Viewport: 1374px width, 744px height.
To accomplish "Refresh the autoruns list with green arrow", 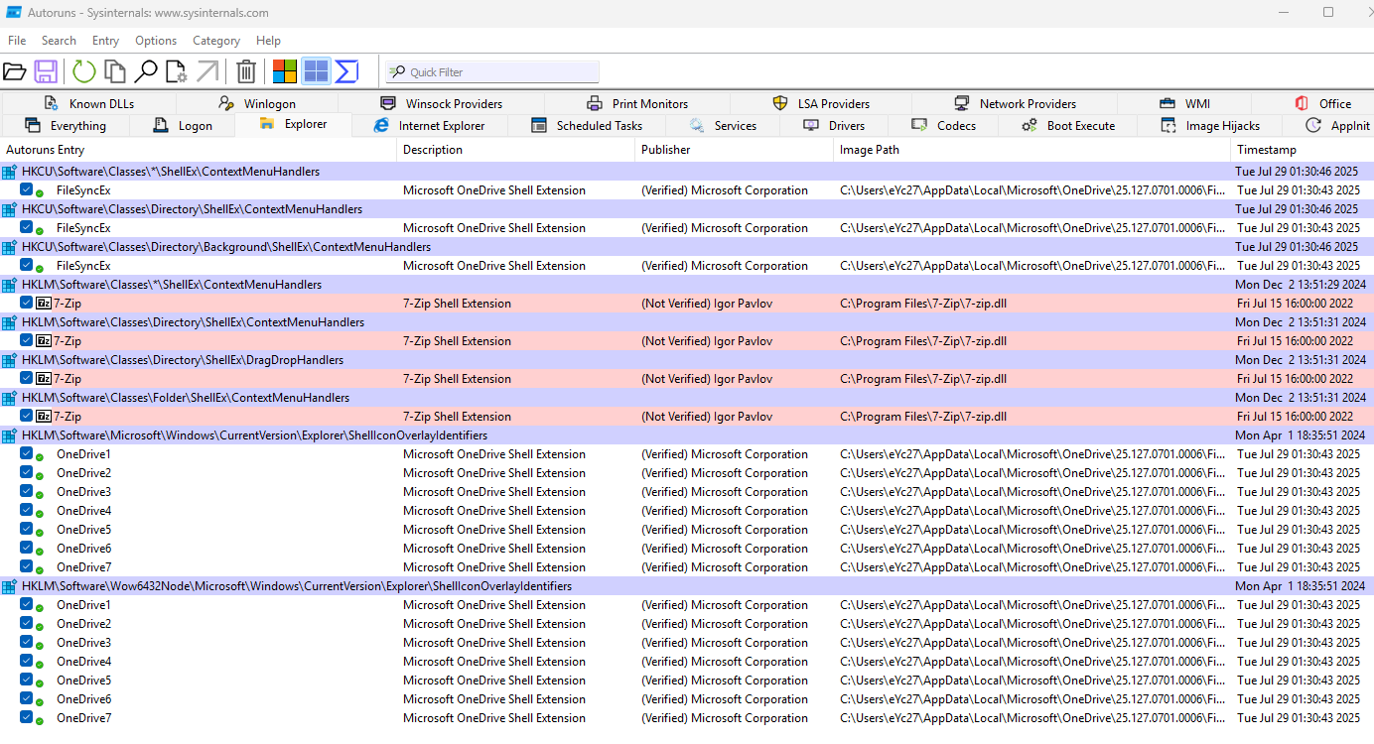I will 84,71.
